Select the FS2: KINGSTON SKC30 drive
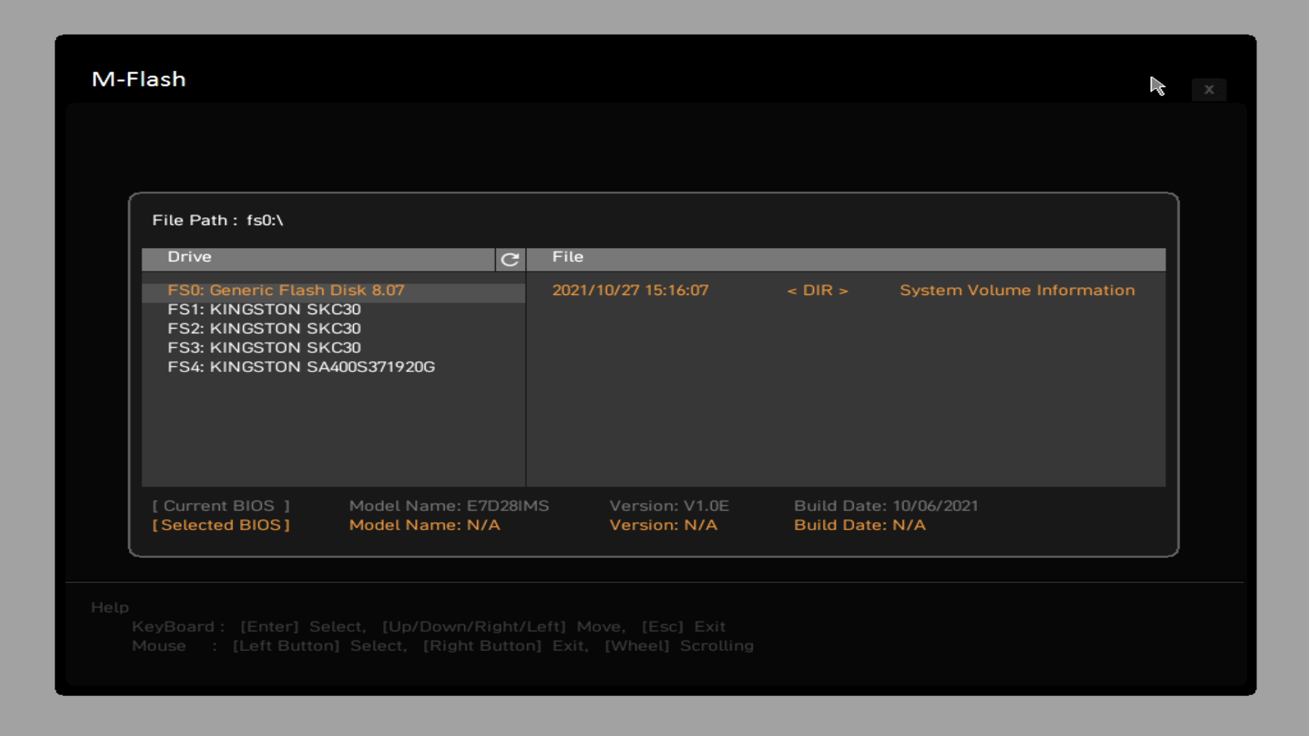The image size is (1309, 736). [264, 328]
